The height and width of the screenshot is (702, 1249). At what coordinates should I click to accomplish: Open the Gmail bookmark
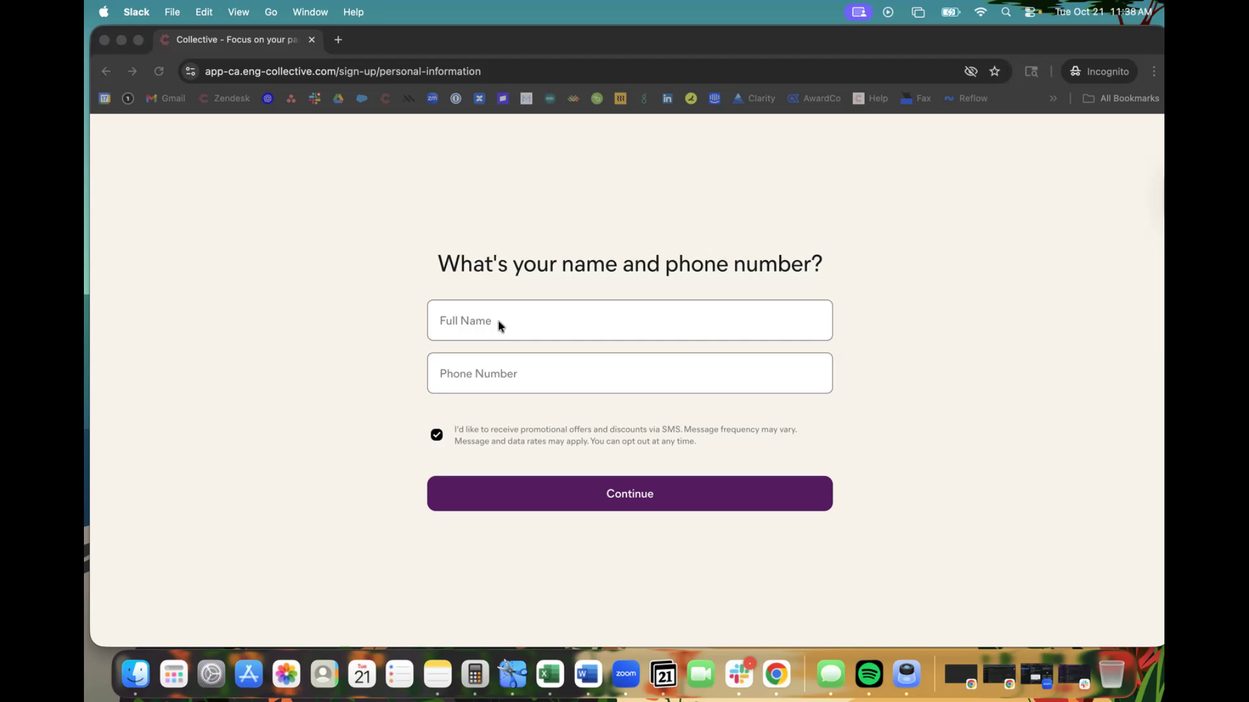(x=166, y=99)
